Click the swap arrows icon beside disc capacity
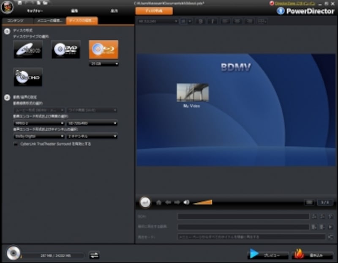Screen dimensions: 338x263 [95, 255]
